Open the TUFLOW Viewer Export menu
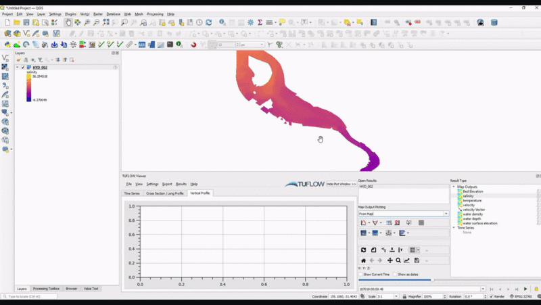This screenshot has height=305, width=541. coord(167,184)
